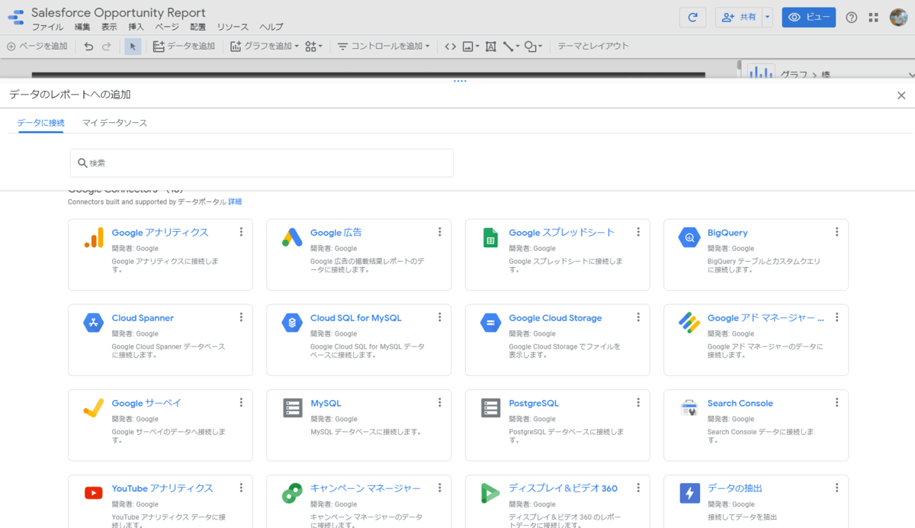
Task: Select the Cloud Spanner connector icon
Action: click(x=93, y=324)
